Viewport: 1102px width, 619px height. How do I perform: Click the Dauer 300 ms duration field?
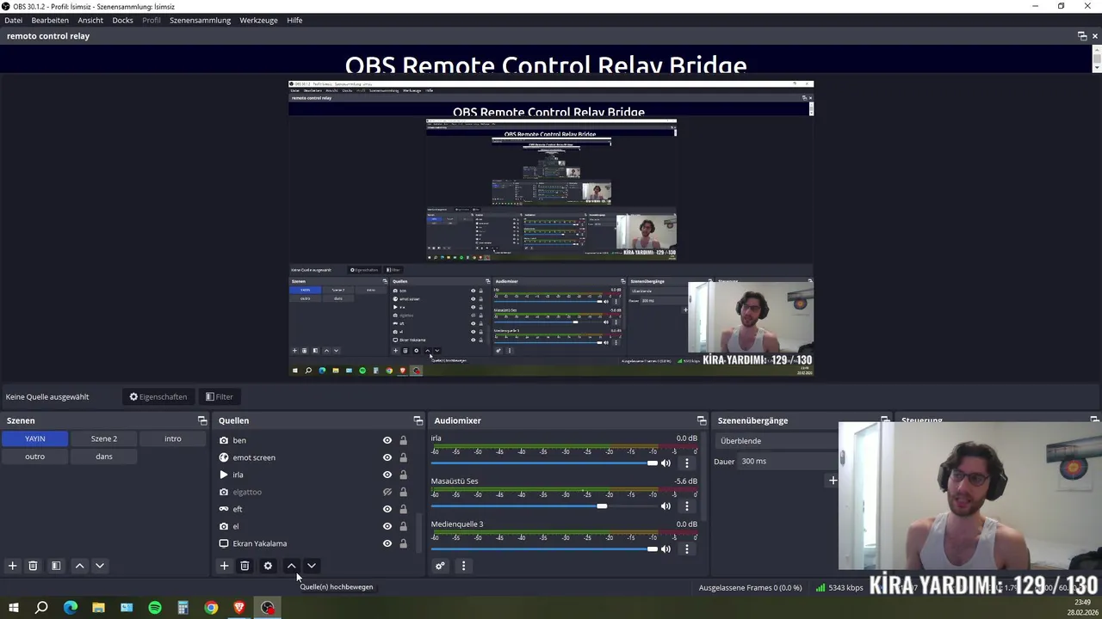click(788, 462)
